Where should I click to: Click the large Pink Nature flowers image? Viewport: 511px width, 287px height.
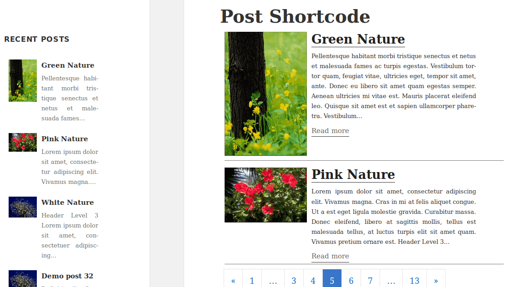(266, 195)
